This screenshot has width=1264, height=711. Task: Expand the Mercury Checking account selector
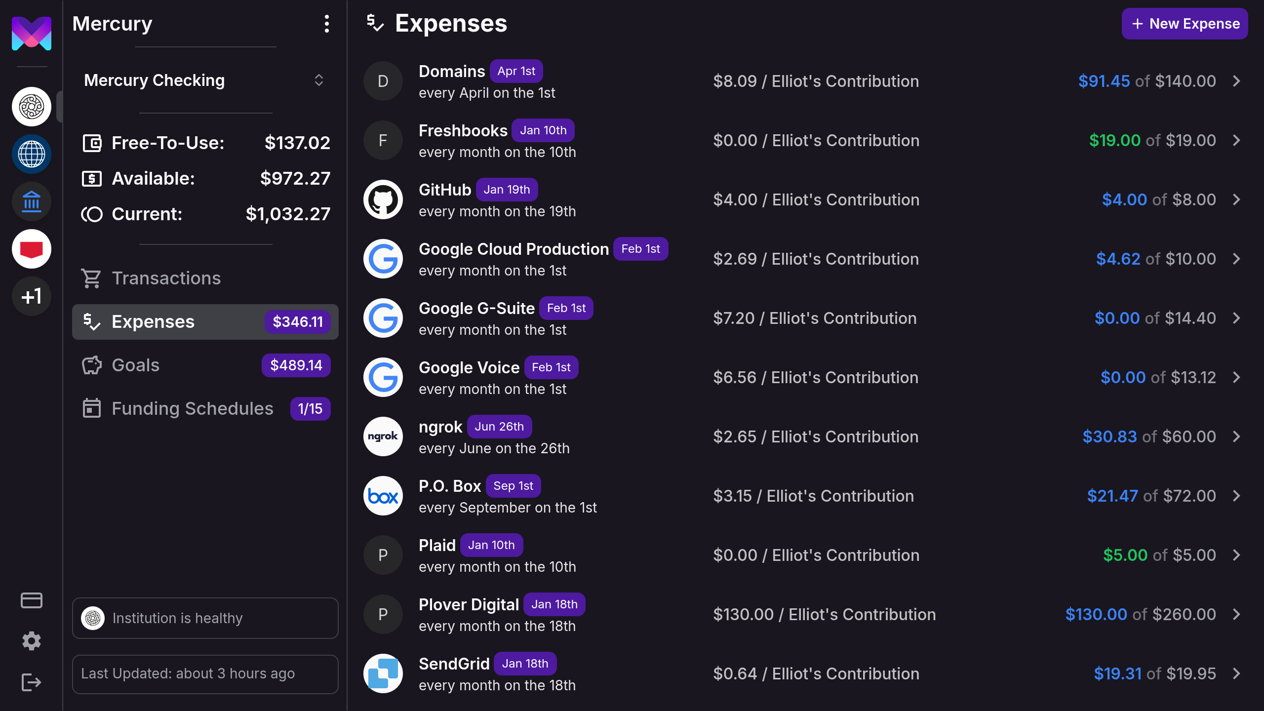pyautogui.click(x=318, y=80)
